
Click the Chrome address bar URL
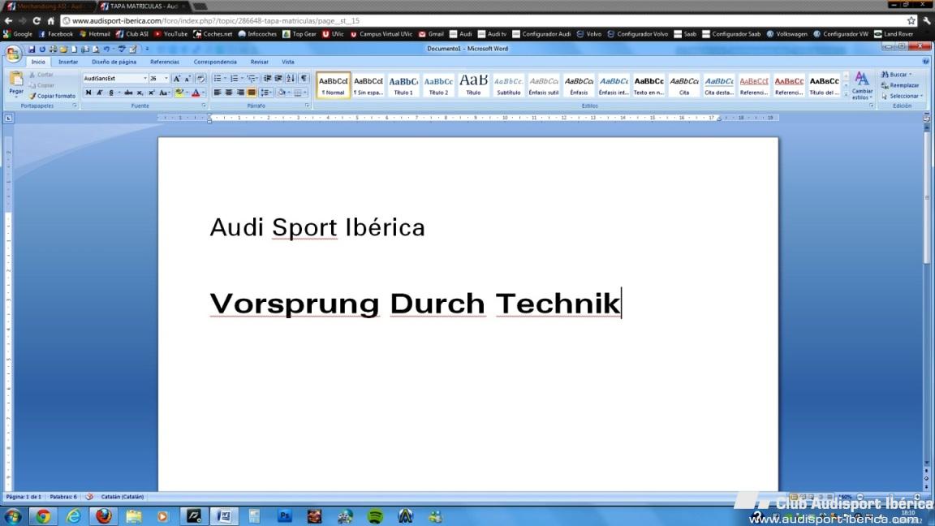point(215,21)
